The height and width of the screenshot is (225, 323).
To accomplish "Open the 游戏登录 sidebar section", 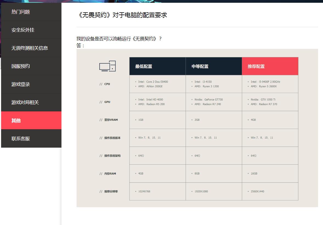I will [21, 84].
